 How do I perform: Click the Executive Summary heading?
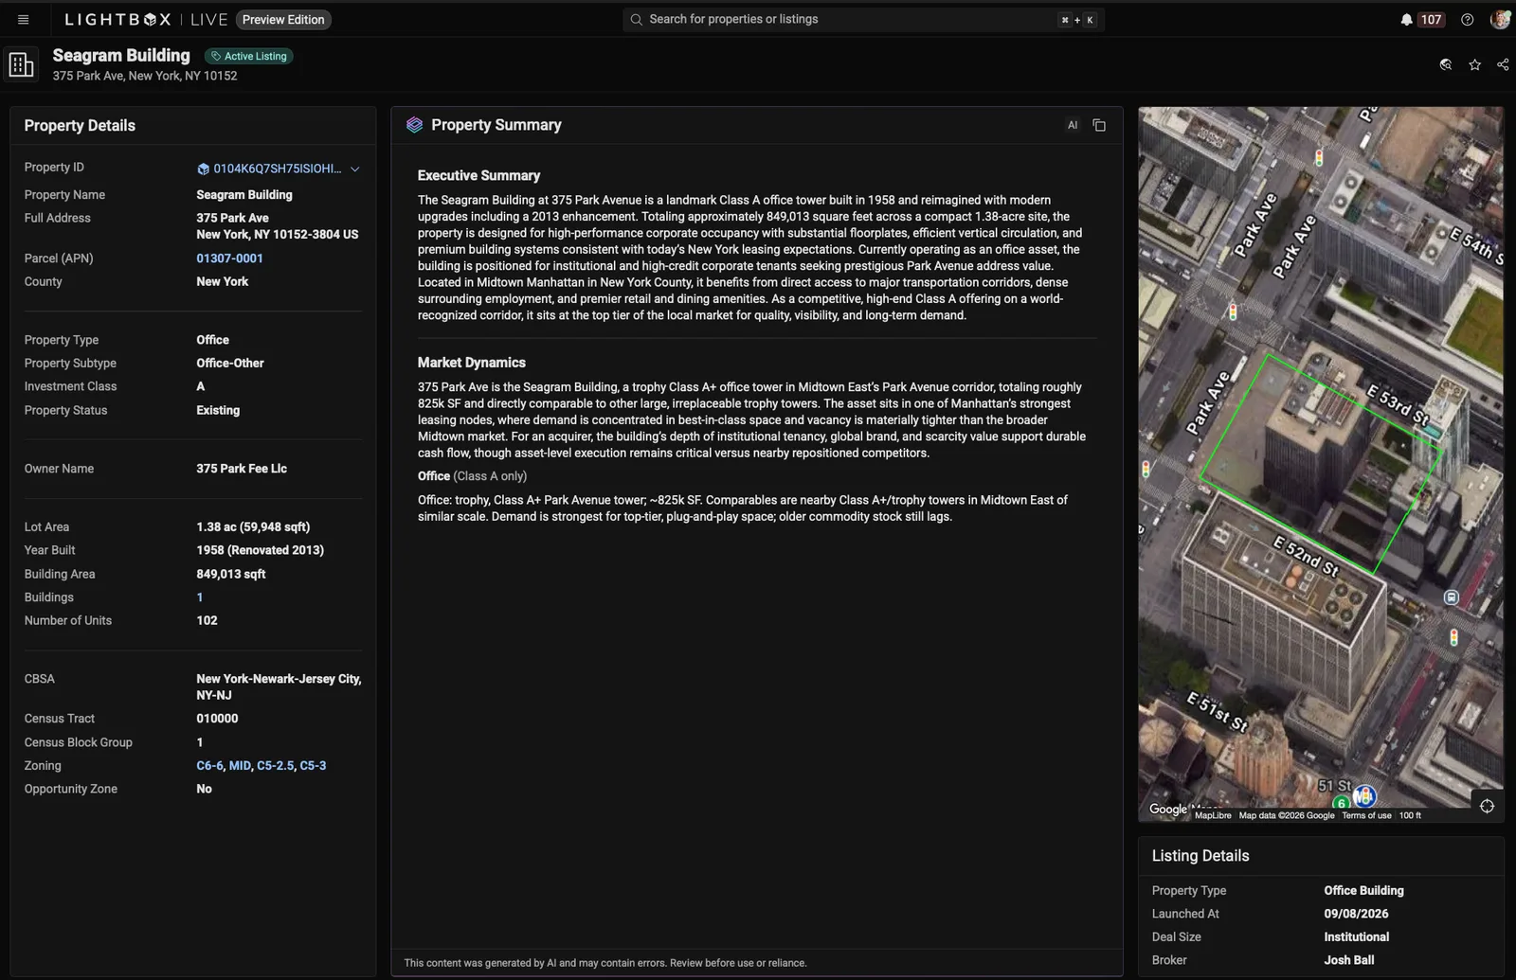(479, 175)
